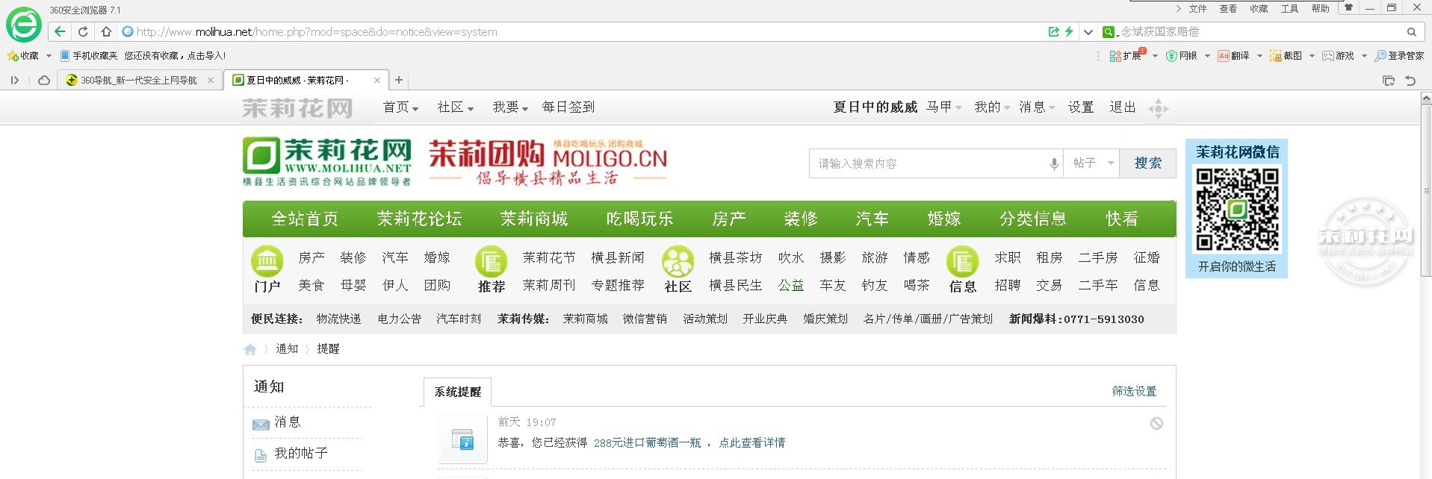Open the 扩展 extensions icon

pos(1126,56)
